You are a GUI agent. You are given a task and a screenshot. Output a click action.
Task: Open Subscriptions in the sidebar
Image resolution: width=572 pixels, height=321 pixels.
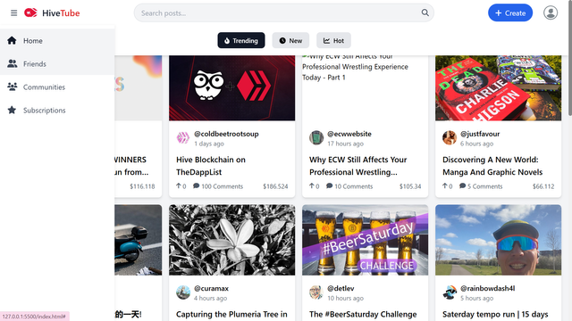point(57,110)
